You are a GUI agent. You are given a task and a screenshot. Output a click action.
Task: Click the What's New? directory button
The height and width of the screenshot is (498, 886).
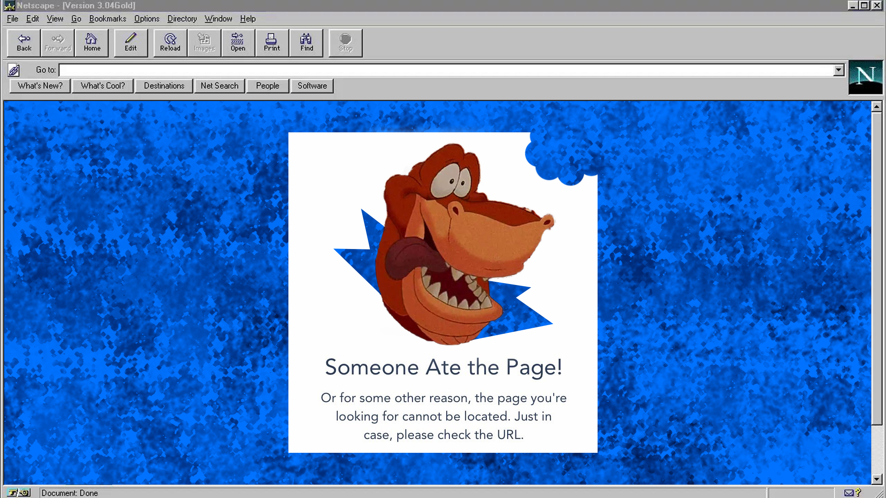coord(40,86)
